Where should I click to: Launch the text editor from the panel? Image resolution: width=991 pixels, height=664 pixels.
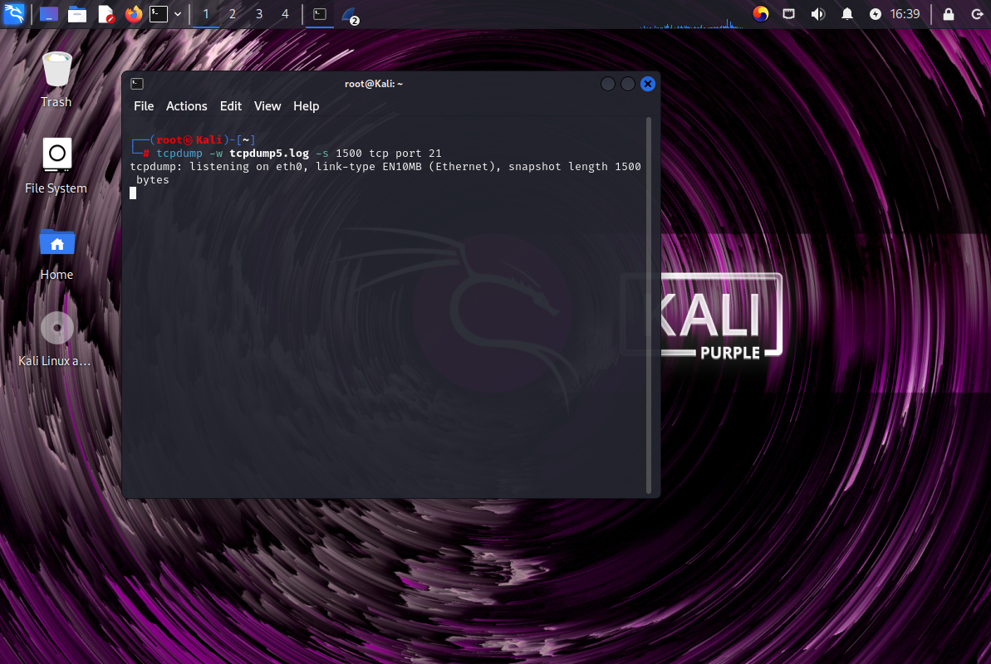click(105, 14)
